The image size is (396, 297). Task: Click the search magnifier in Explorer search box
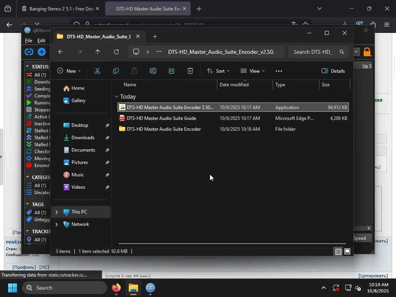tap(342, 52)
